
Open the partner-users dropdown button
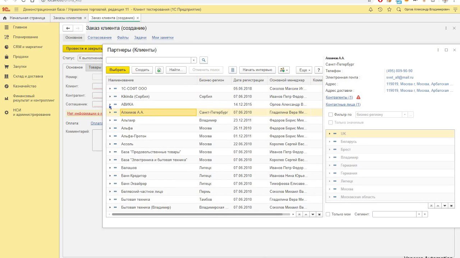coord(284,70)
